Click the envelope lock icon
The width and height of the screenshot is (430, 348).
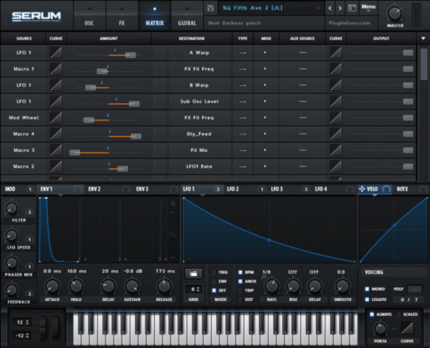(173, 203)
